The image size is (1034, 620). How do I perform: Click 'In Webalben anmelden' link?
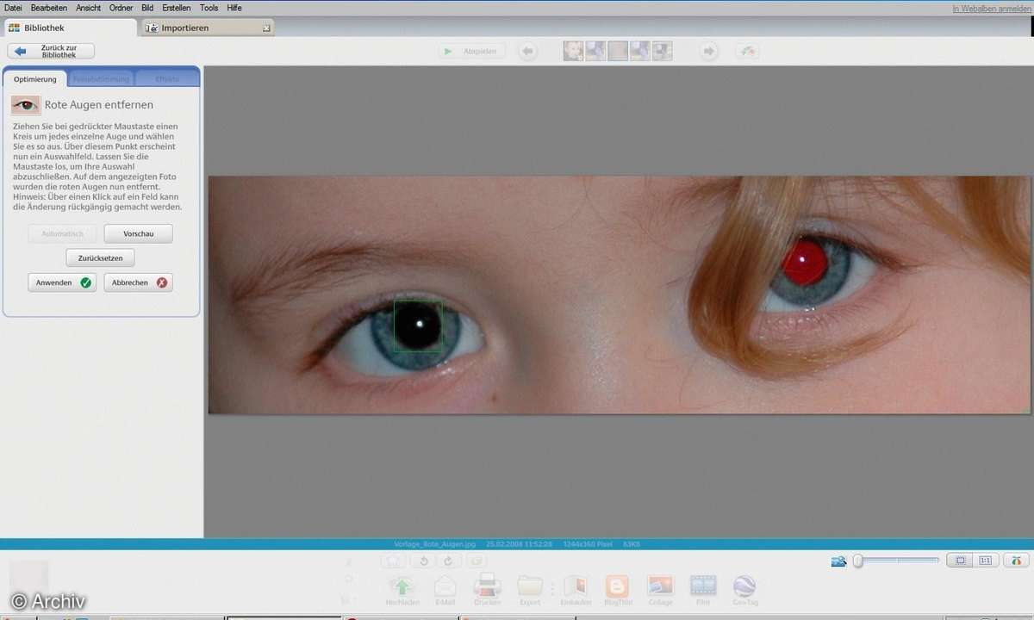991,9
